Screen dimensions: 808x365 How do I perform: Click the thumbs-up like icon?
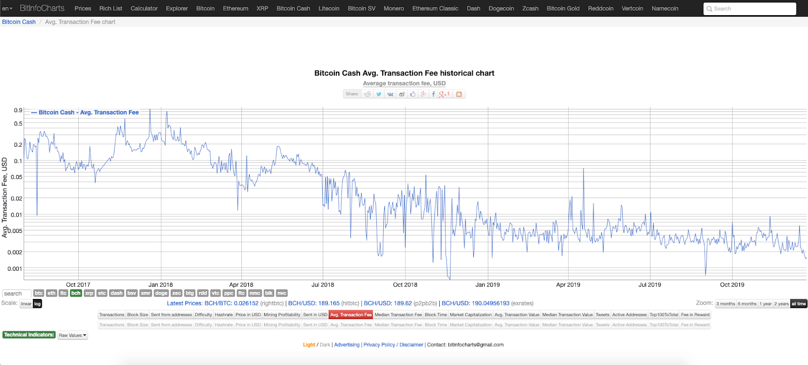[x=413, y=94]
